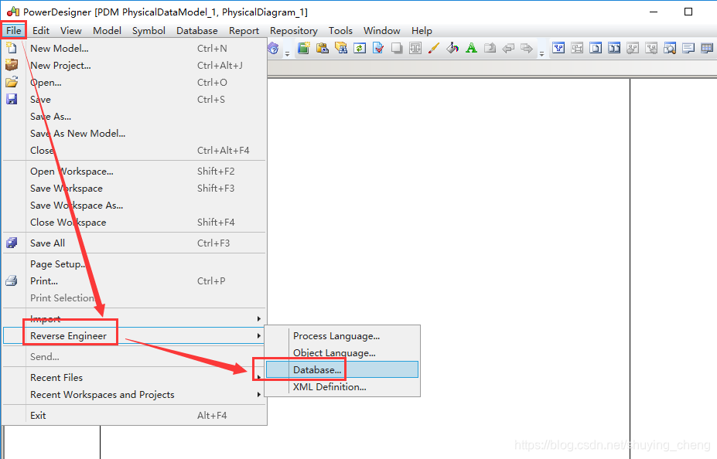Screen dimensions: 717x459
Task: Choose Process Language... submenu entry
Action: click(x=342, y=335)
